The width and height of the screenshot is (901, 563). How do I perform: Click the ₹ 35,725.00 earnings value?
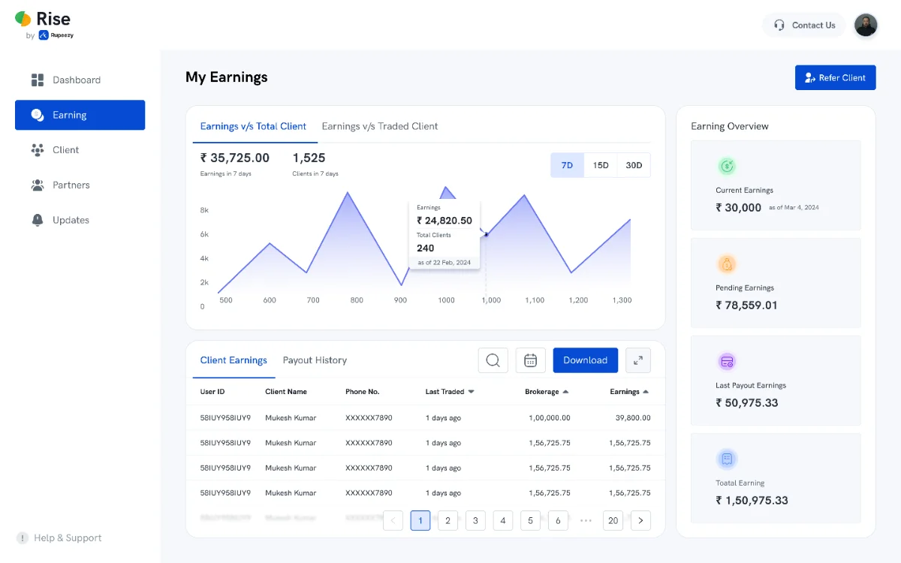pos(235,158)
